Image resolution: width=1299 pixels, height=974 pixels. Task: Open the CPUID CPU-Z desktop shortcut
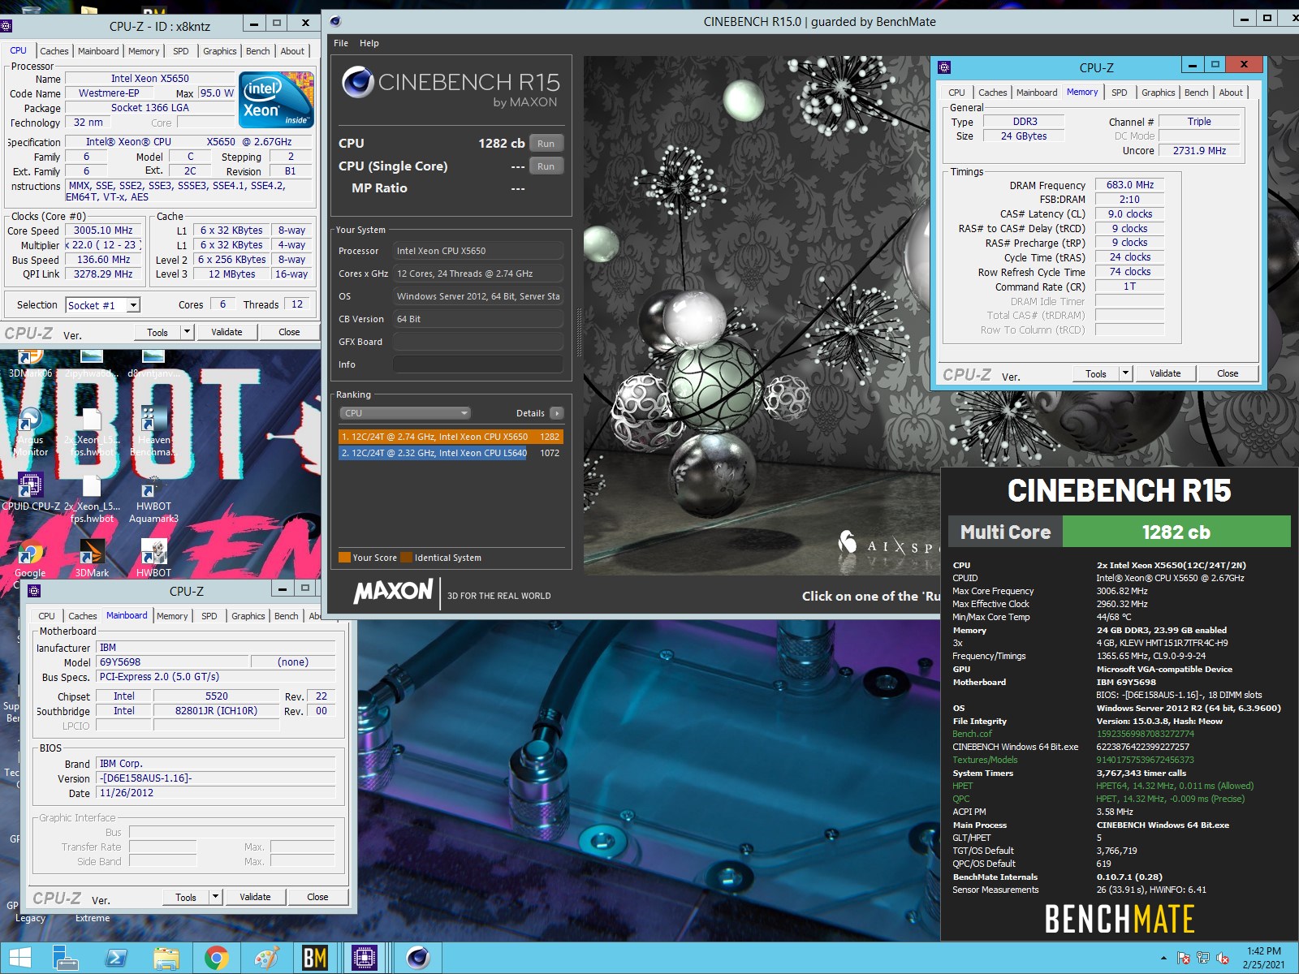point(30,492)
